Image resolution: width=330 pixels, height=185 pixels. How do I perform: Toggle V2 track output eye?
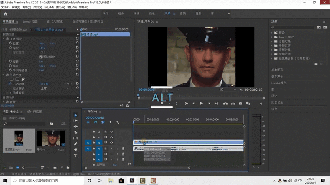click(x=111, y=137)
